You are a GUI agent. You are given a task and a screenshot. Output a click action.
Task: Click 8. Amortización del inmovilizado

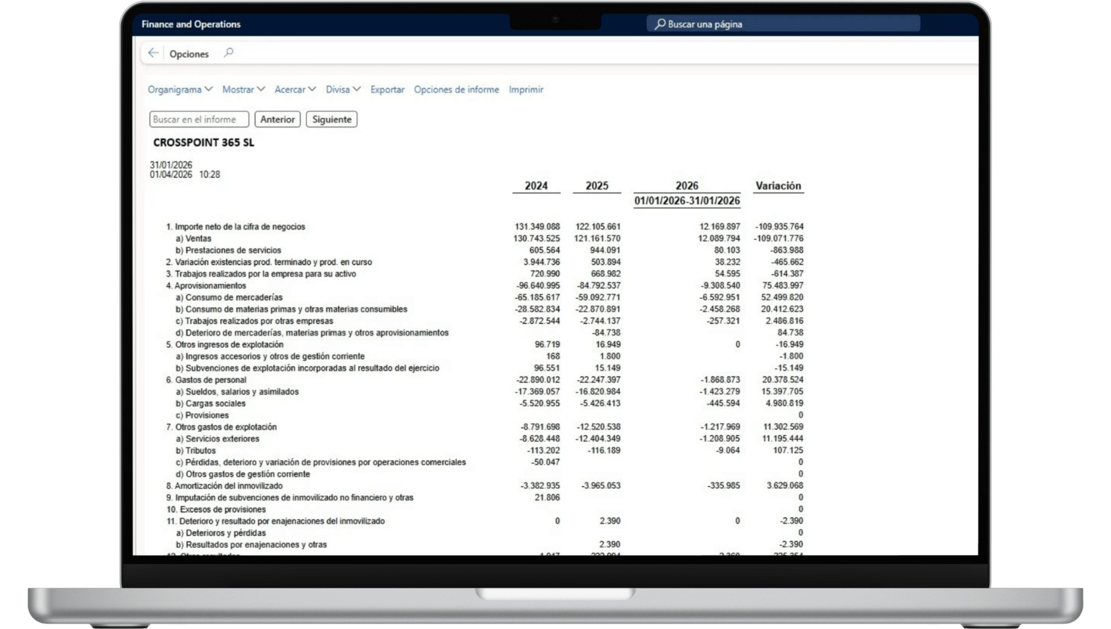224,486
